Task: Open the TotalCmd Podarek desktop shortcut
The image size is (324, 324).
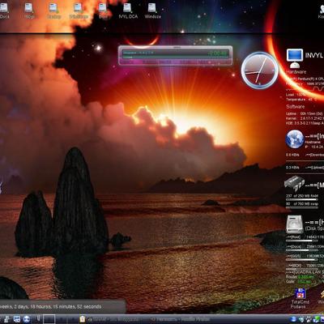Action: coord(300,298)
